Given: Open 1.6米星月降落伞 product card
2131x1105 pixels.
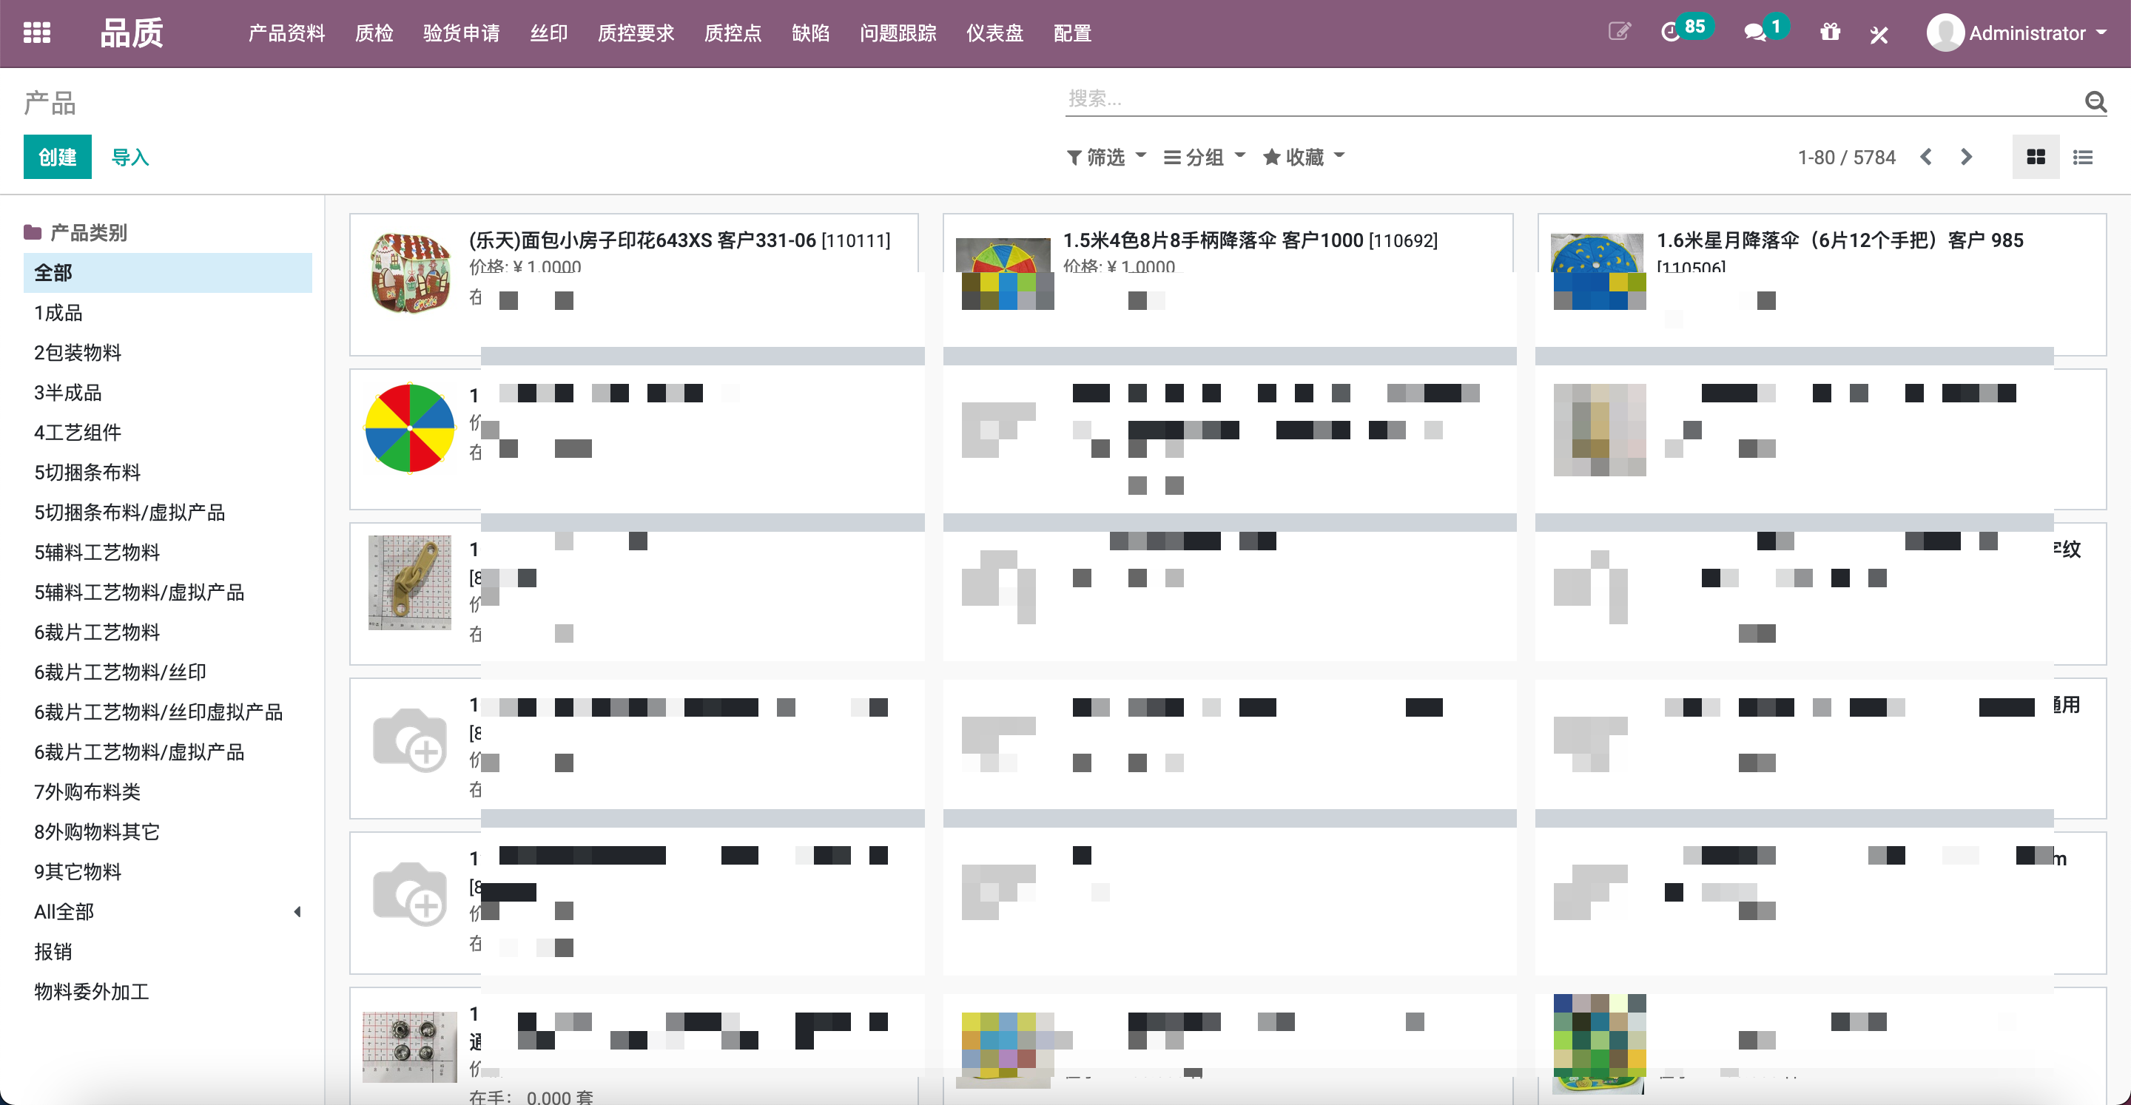Looking at the screenshot, I should tap(1821, 285).
